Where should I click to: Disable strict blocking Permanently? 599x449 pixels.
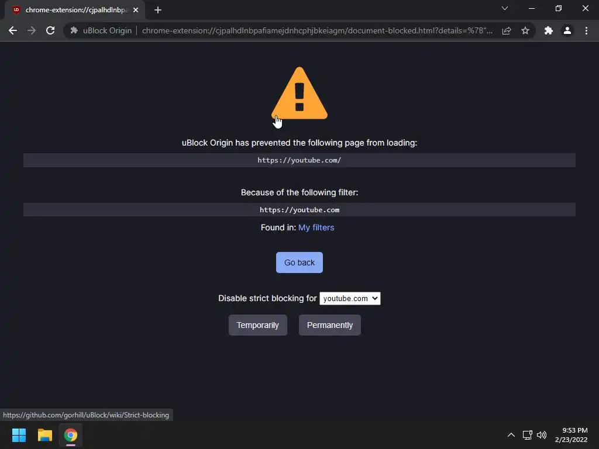(330, 325)
